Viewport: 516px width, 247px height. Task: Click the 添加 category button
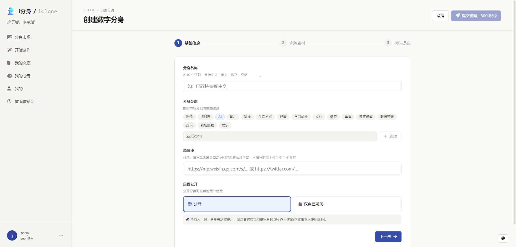390,136
